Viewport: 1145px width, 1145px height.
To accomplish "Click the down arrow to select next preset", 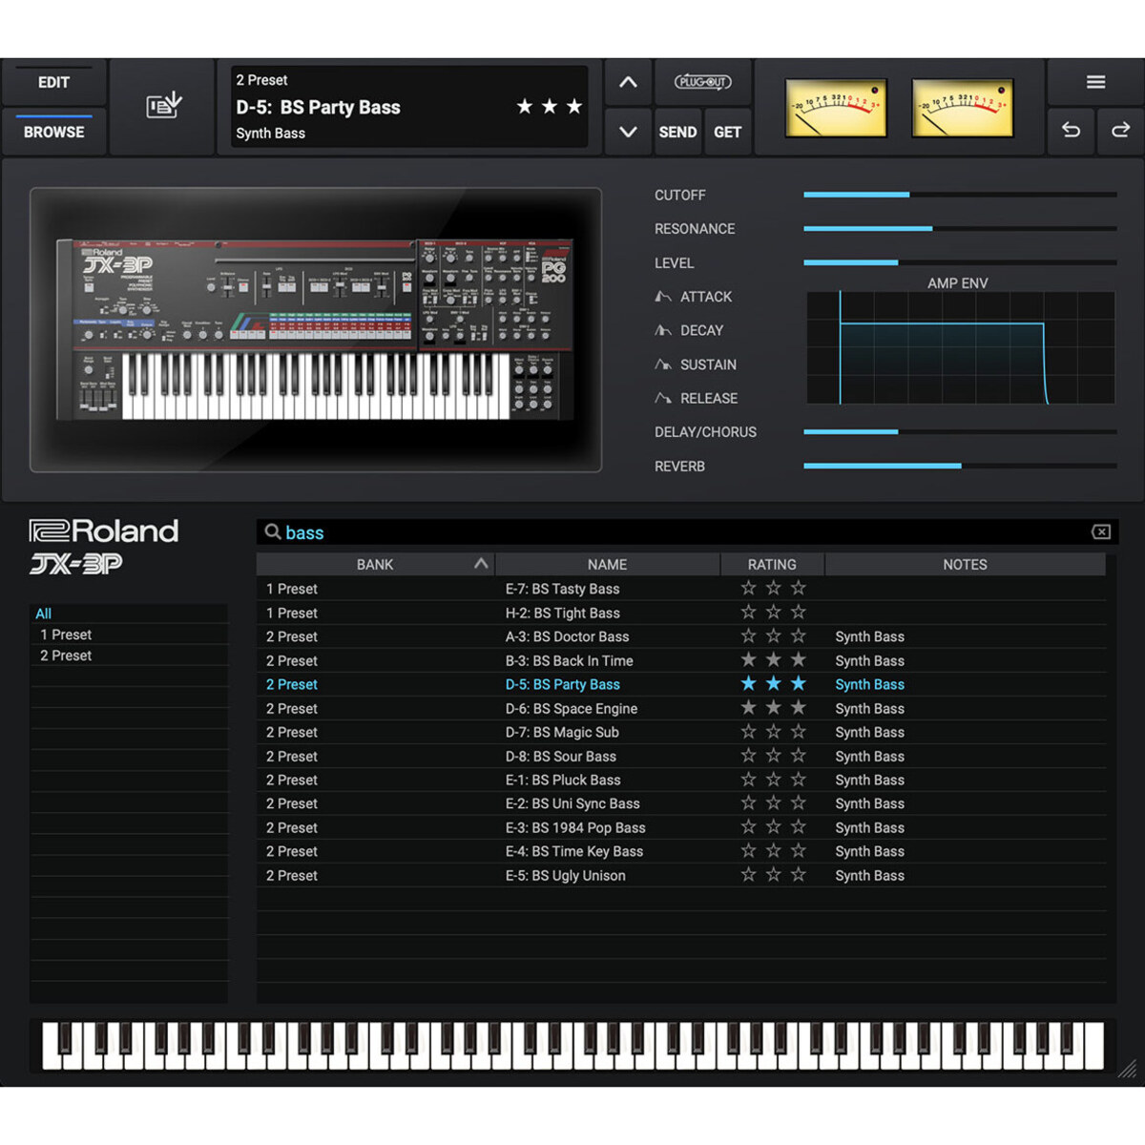I will (x=627, y=132).
